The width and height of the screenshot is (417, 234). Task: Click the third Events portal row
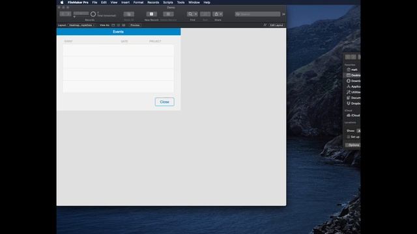(x=119, y=75)
